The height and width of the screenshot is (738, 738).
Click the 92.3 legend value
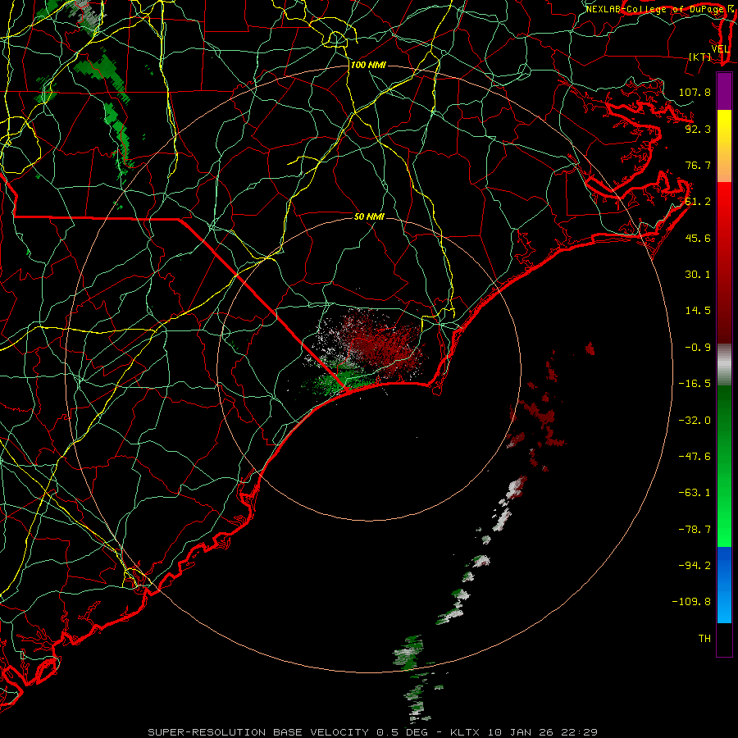[x=698, y=129]
